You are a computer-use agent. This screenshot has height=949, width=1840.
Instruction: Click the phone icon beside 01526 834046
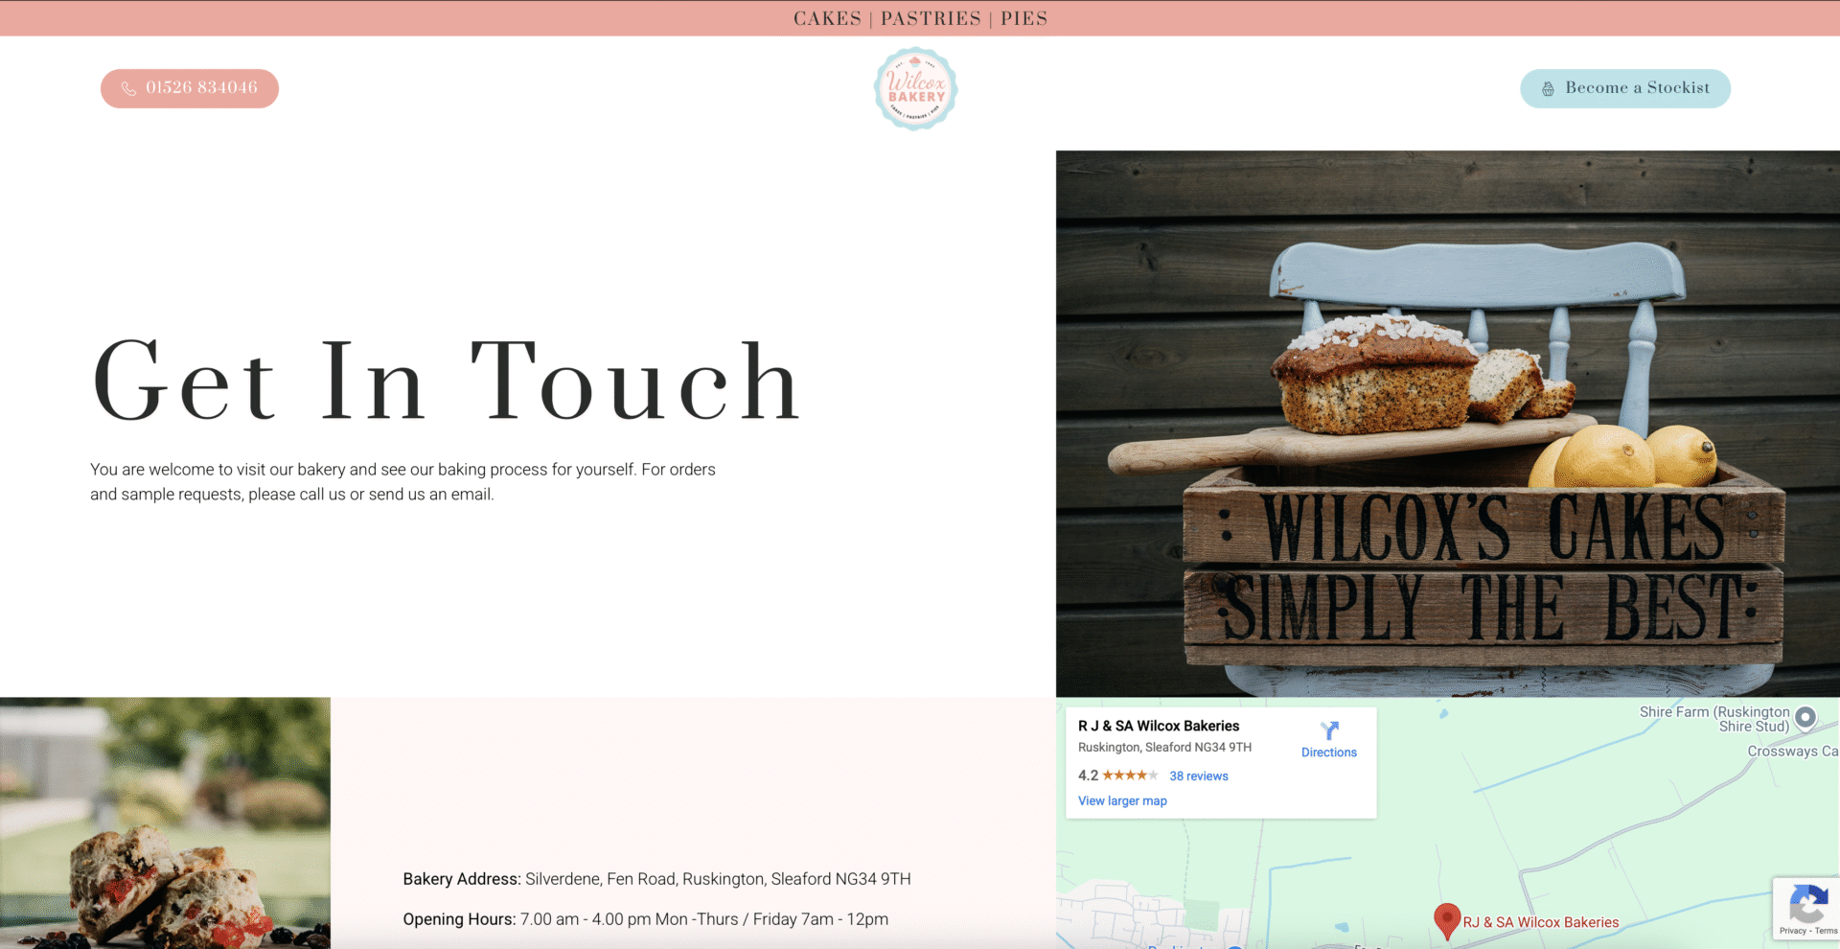click(x=128, y=88)
